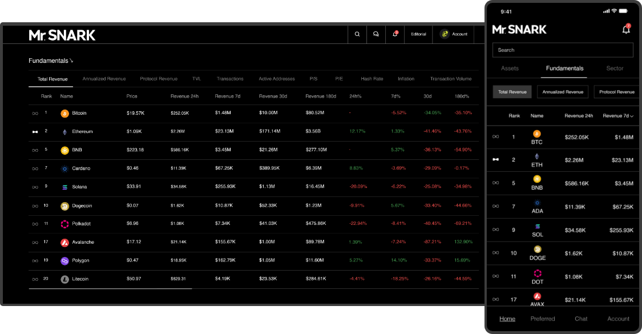Toggle watchlist glasses for Ethereum row on desktop
This screenshot has height=334, width=642.
35,132
